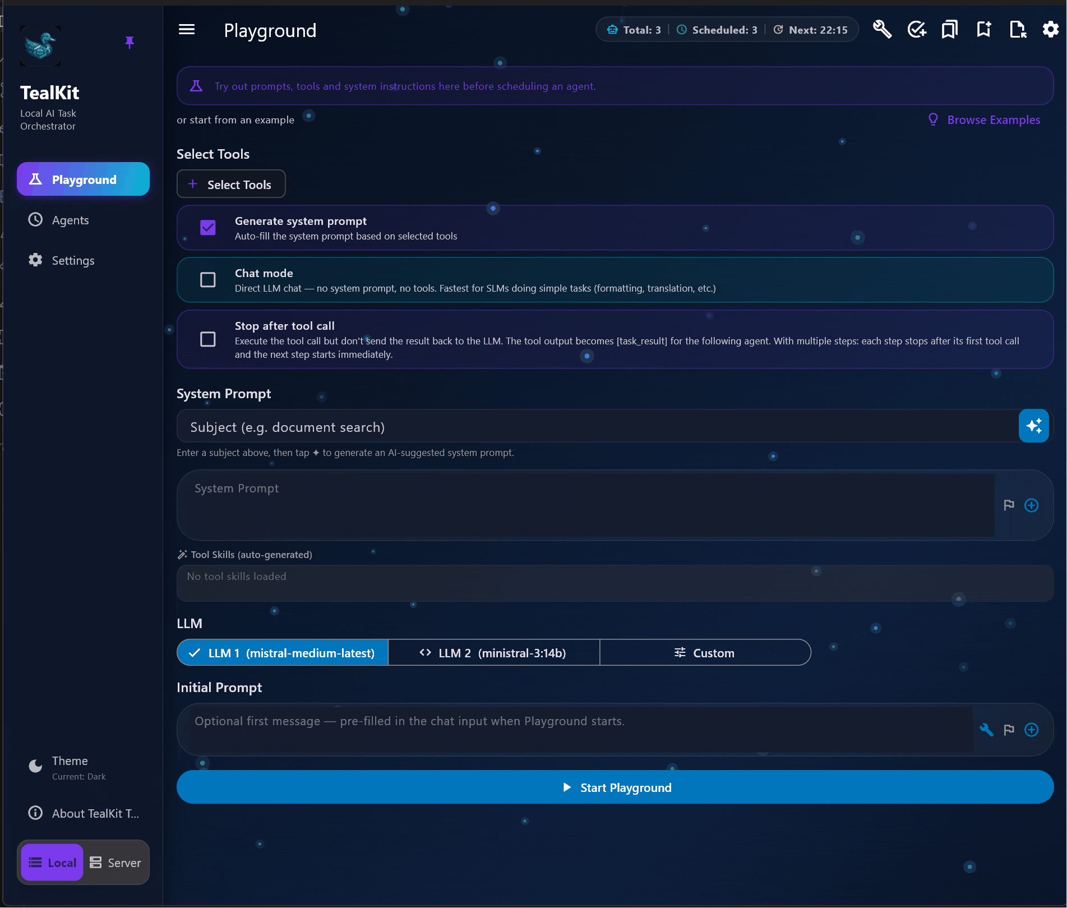Viewport: 1067px width, 908px height.
Task: Click the Start Playground button
Action: (x=615, y=787)
